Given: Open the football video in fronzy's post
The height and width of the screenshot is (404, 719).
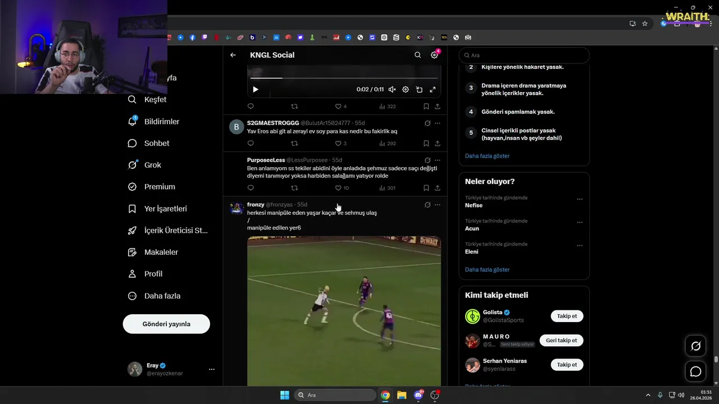Looking at the screenshot, I should (x=344, y=311).
